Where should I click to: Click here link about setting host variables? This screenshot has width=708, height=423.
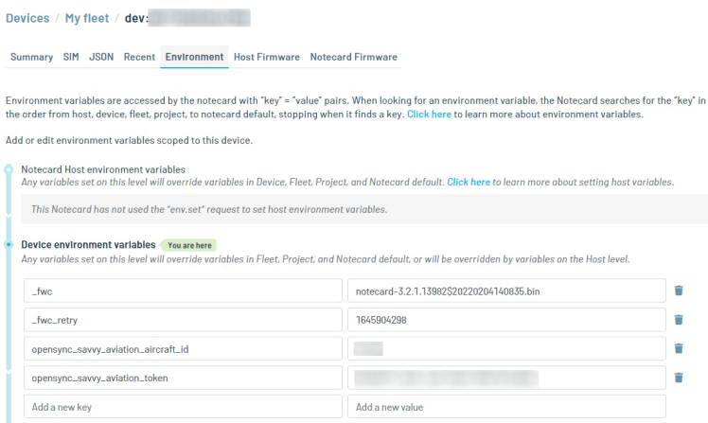[x=469, y=182]
